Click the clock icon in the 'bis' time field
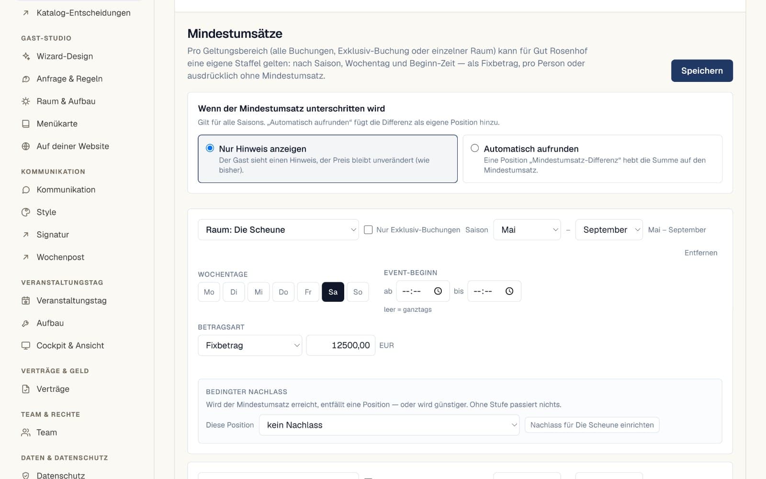This screenshot has width=766, height=479. point(509,291)
